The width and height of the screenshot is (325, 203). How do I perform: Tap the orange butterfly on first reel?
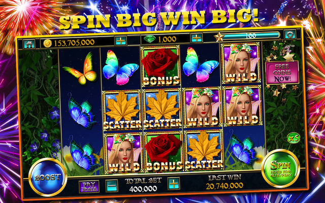(80, 69)
